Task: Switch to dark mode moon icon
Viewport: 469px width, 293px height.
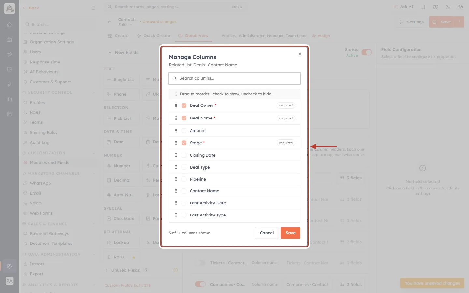Action: (448, 7)
